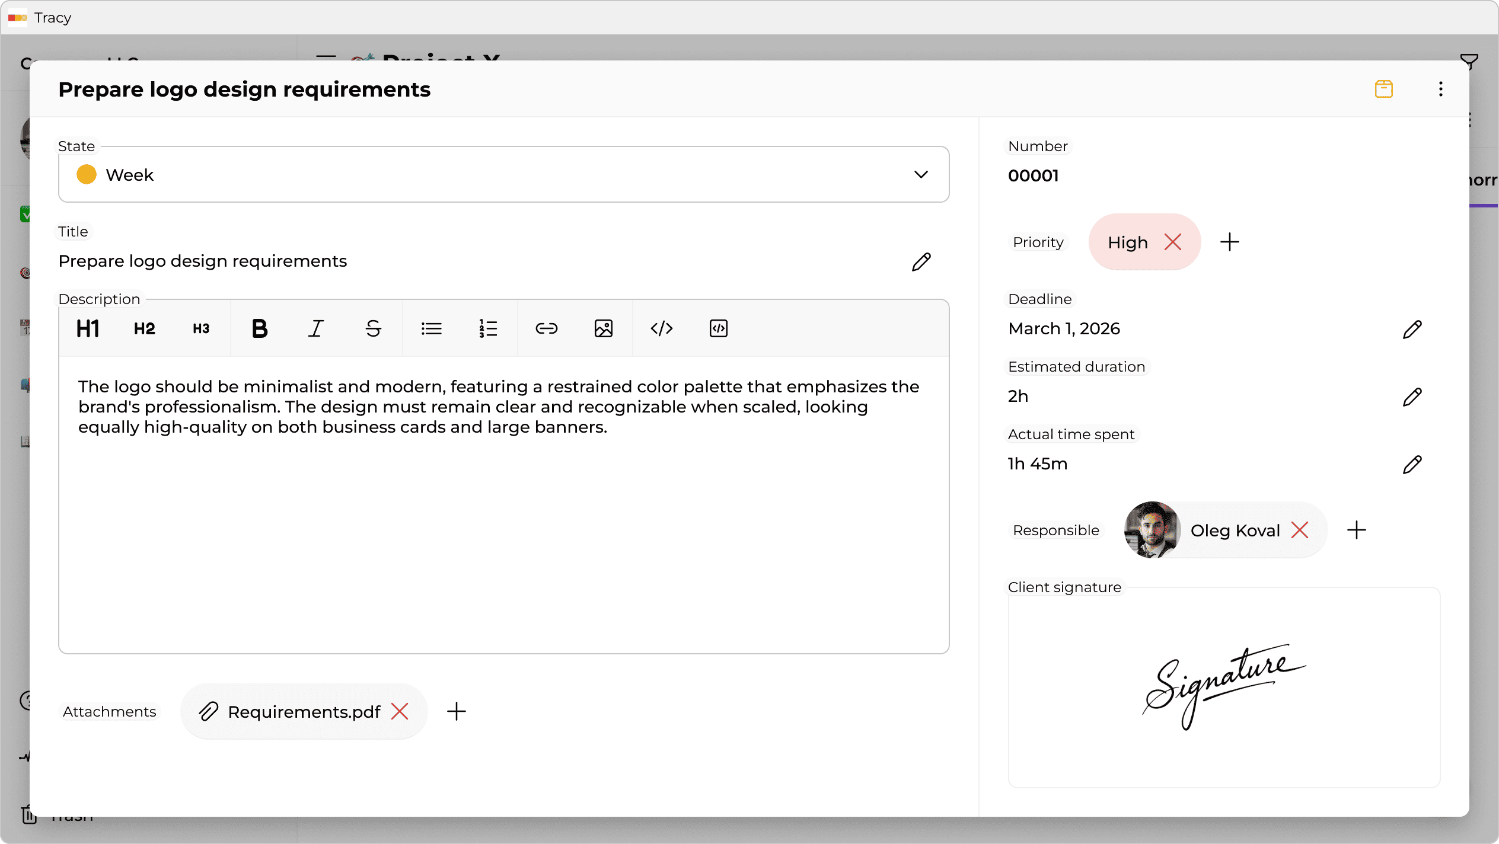The image size is (1499, 844).
Task: Open the responsible person picker with plus button
Action: tap(1357, 530)
